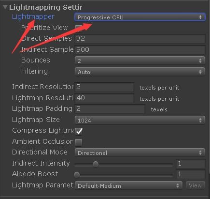This screenshot has width=210, height=199.
Task: Collapse the Lightmapping Settings section triangle
Action: point(5,7)
